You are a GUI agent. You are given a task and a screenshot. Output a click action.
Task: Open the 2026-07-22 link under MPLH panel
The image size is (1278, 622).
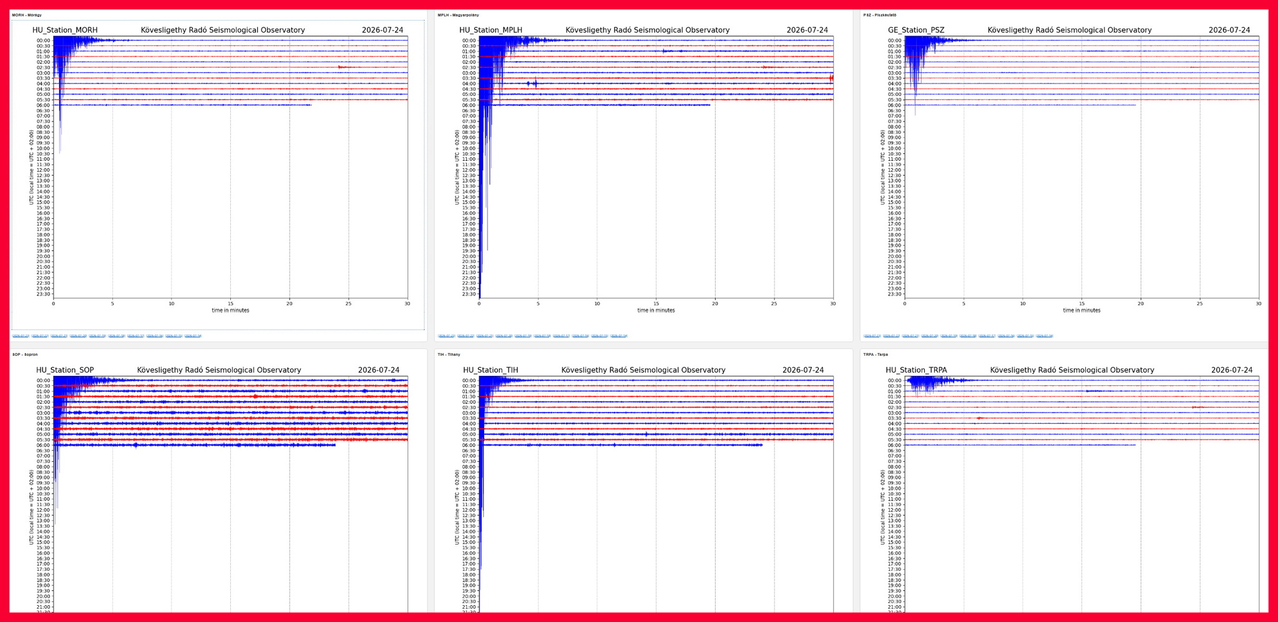pos(466,336)
